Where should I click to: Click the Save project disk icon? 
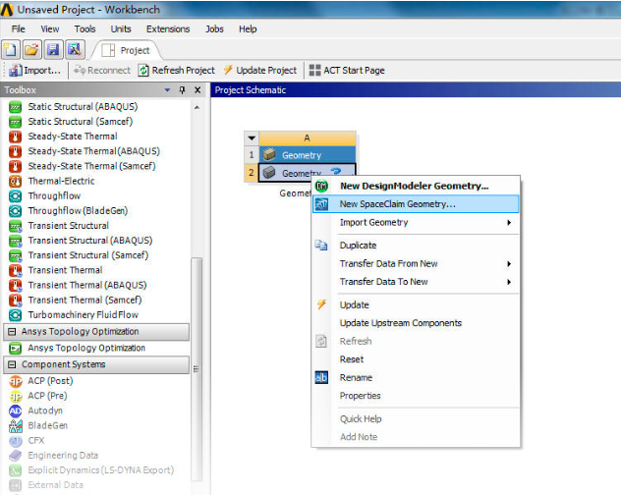(x=53, y=49)
